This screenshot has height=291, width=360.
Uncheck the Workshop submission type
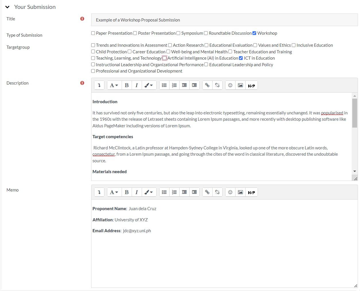pyautogui.click(x=254, y=33)
